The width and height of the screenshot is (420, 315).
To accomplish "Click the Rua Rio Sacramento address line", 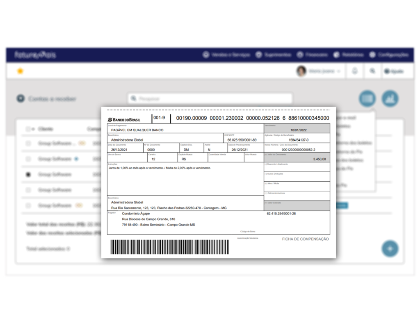I will click(169, 208).
